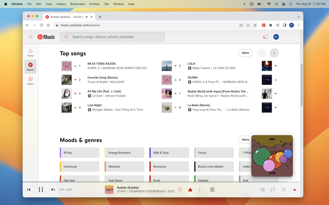Unlike the currently playing song
The height and width of the screenshot is (205, 329).
pos(190,189)
